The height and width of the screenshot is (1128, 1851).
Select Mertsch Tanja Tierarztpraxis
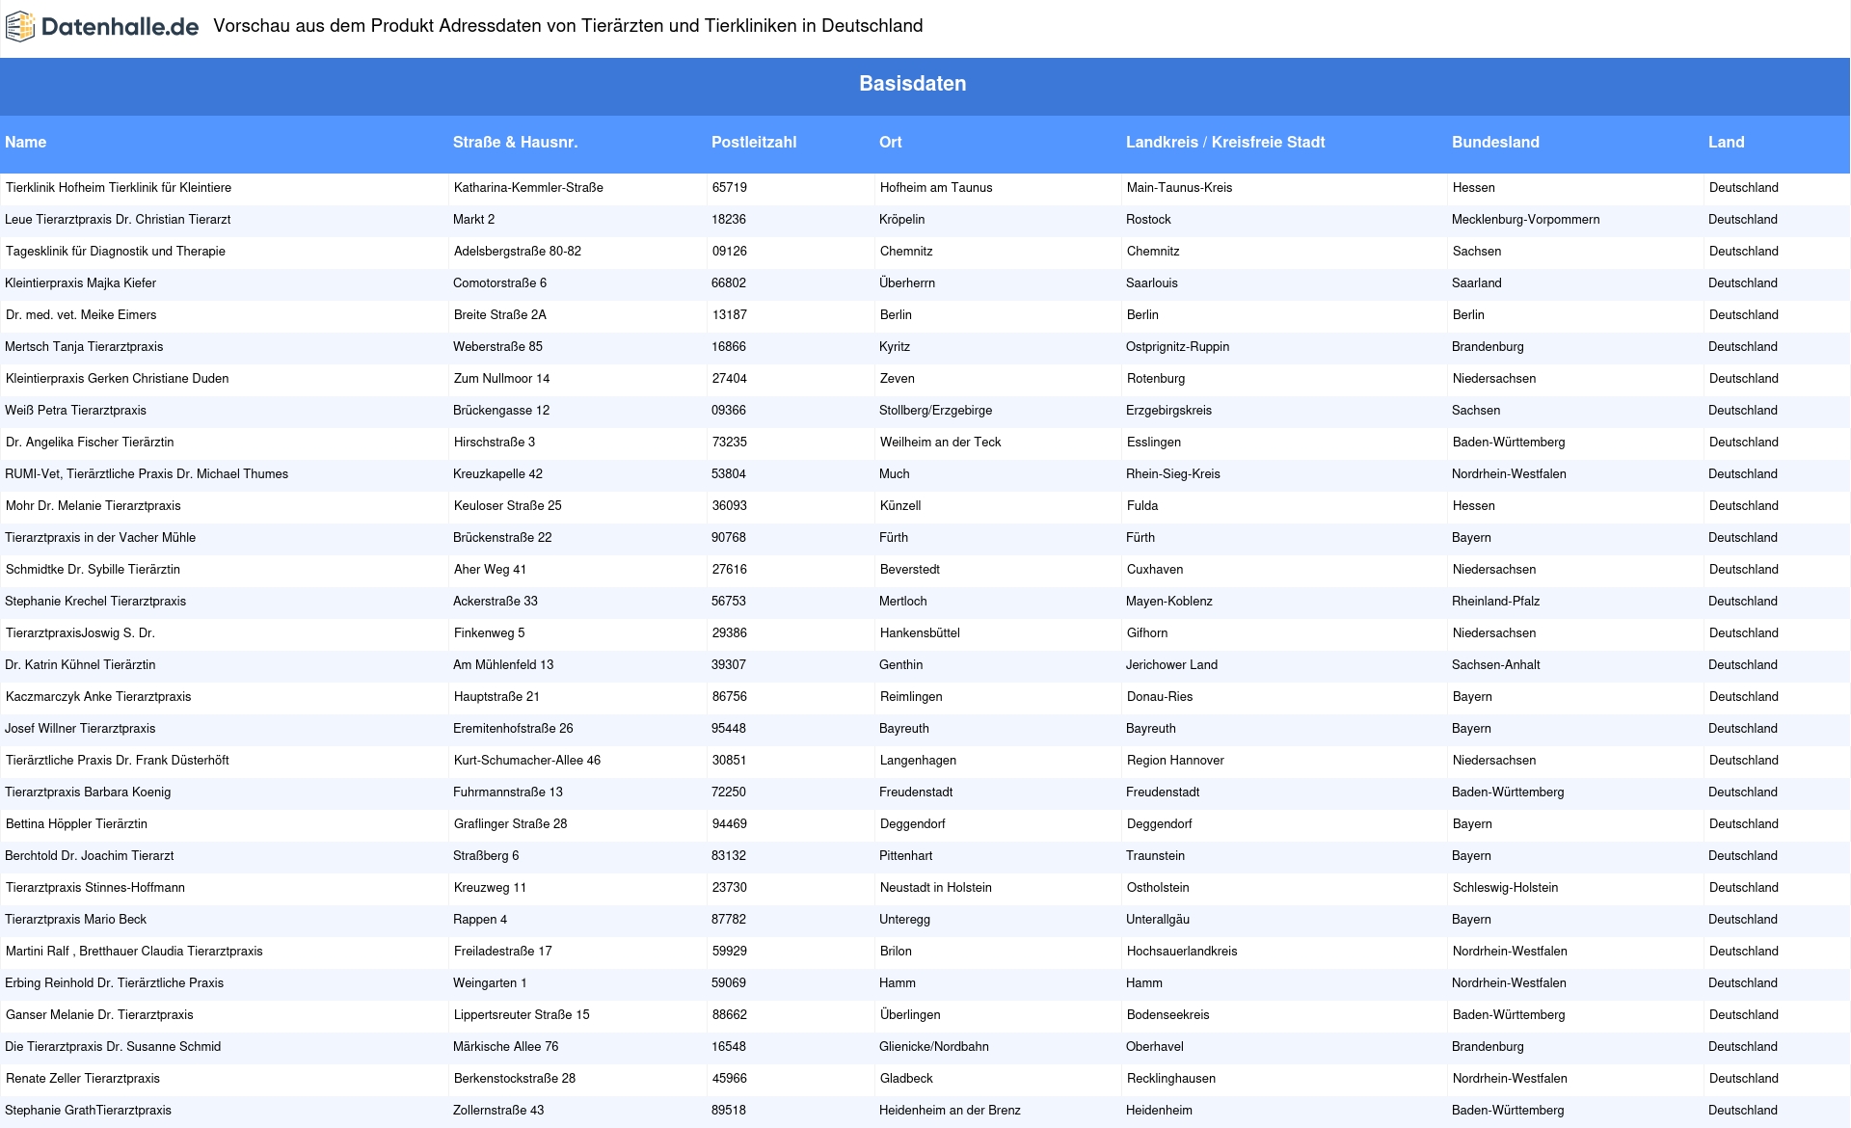[x=84, y=347]
